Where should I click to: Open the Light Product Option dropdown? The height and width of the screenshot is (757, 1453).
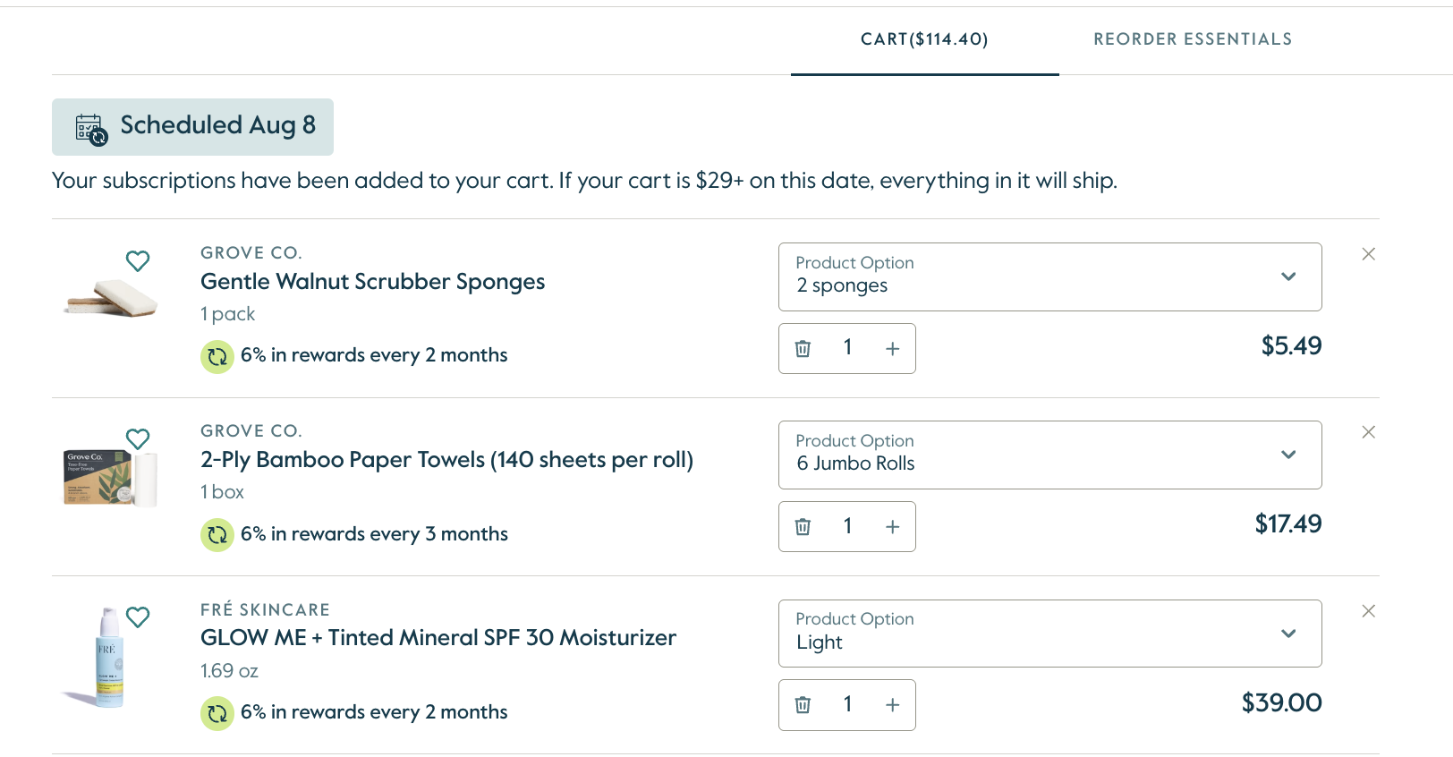pos(1050,634)
